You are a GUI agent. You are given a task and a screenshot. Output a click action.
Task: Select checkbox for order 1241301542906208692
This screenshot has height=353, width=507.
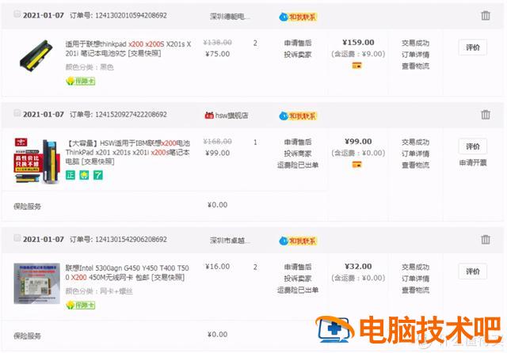tap(17, 238)
